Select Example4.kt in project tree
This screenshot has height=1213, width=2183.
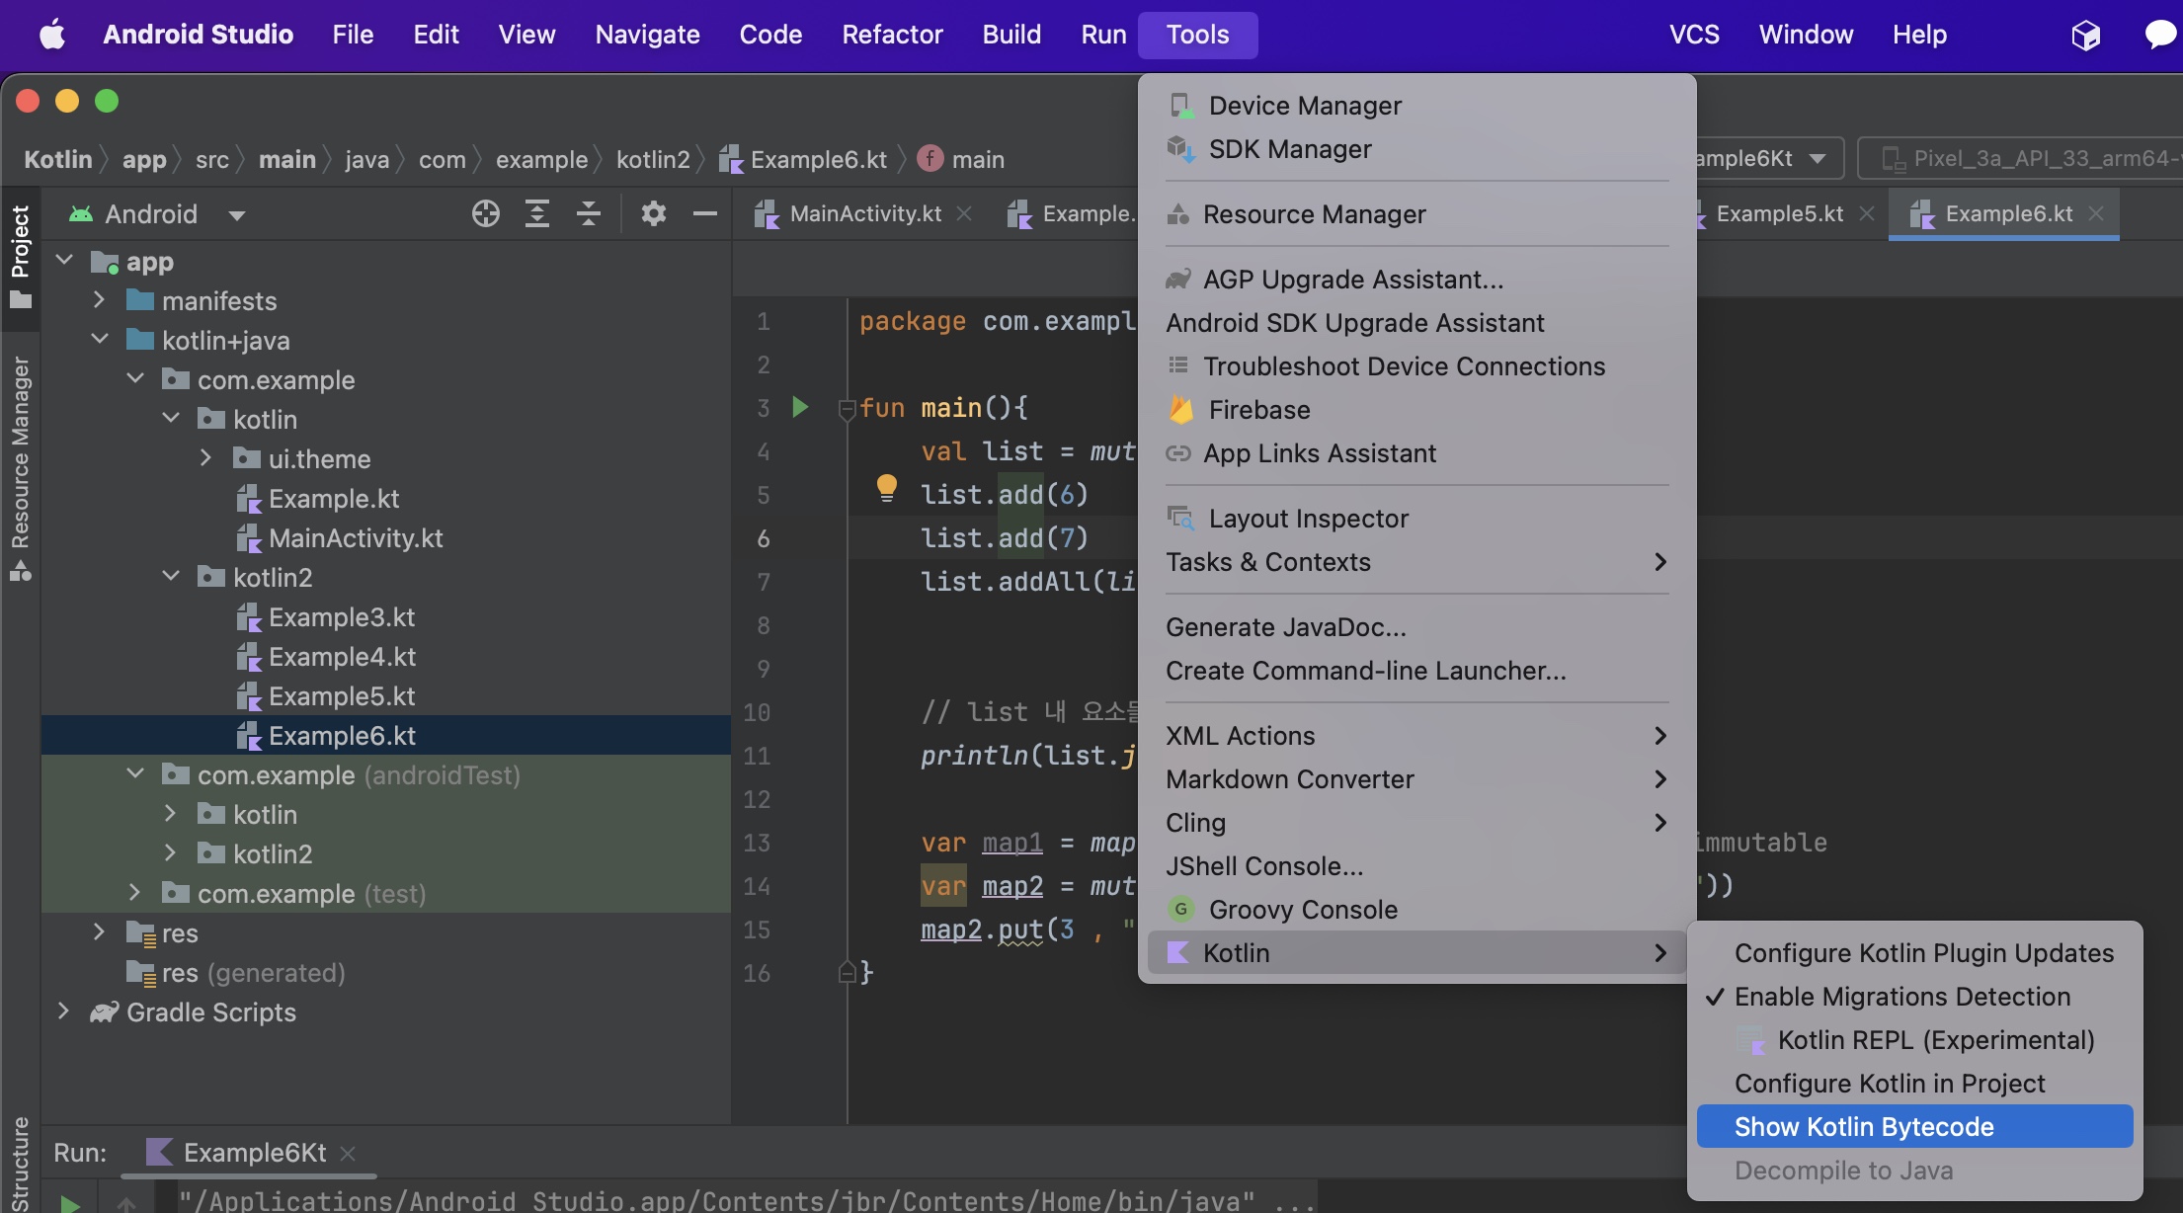pos(342,656)
